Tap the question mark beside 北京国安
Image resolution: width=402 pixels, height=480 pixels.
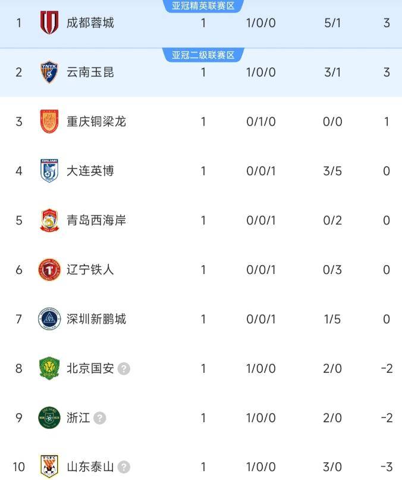pyautogui.click(x=124, y=369)
